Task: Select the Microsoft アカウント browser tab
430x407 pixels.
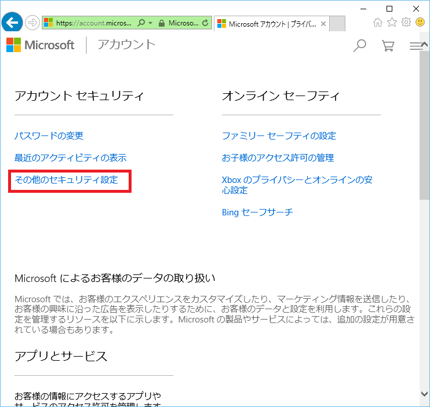Action: click(x=271, y=24)
